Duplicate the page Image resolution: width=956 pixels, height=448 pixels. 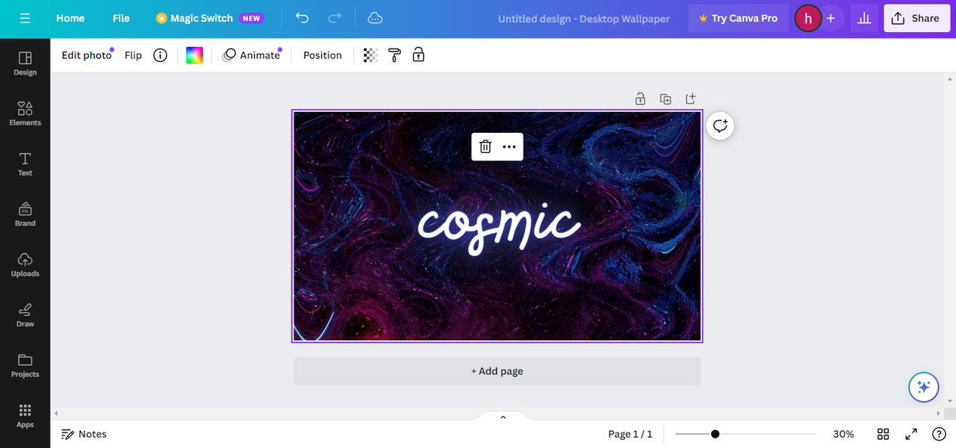pos(665,99)
